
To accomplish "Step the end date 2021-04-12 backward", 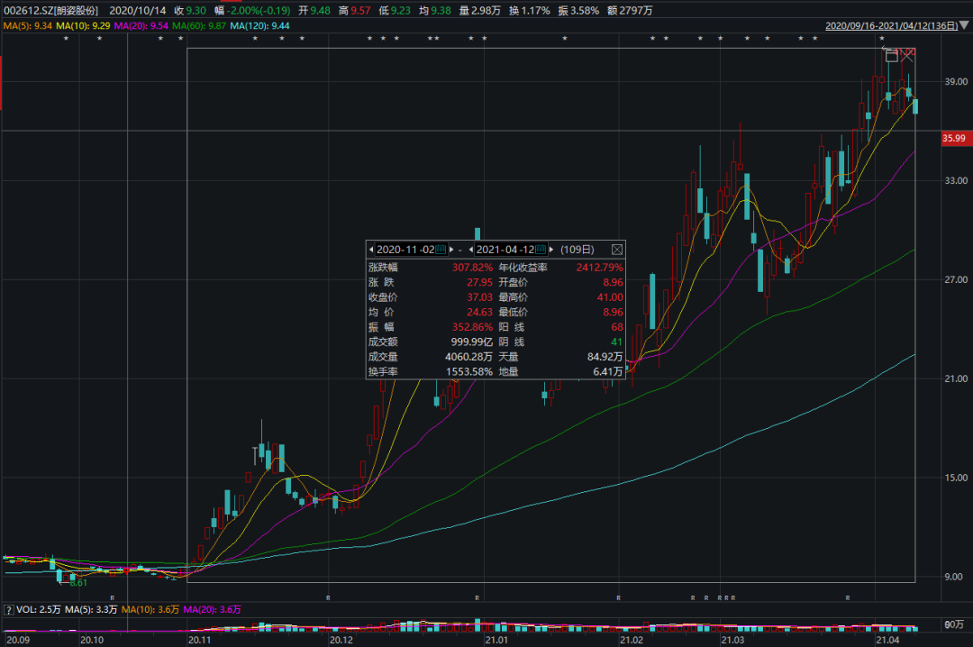I will pos(471,250).
